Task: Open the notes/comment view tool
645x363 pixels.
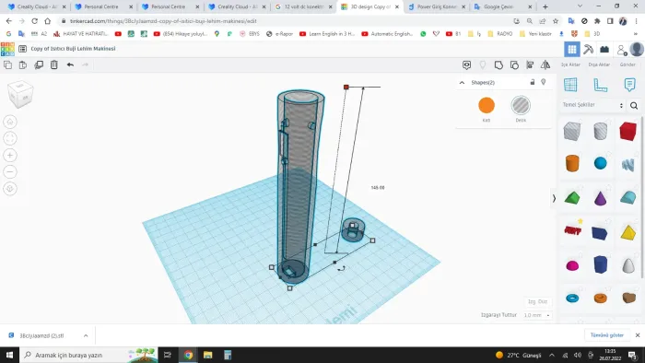Action: pyautogui.click(x=466, y=65)
